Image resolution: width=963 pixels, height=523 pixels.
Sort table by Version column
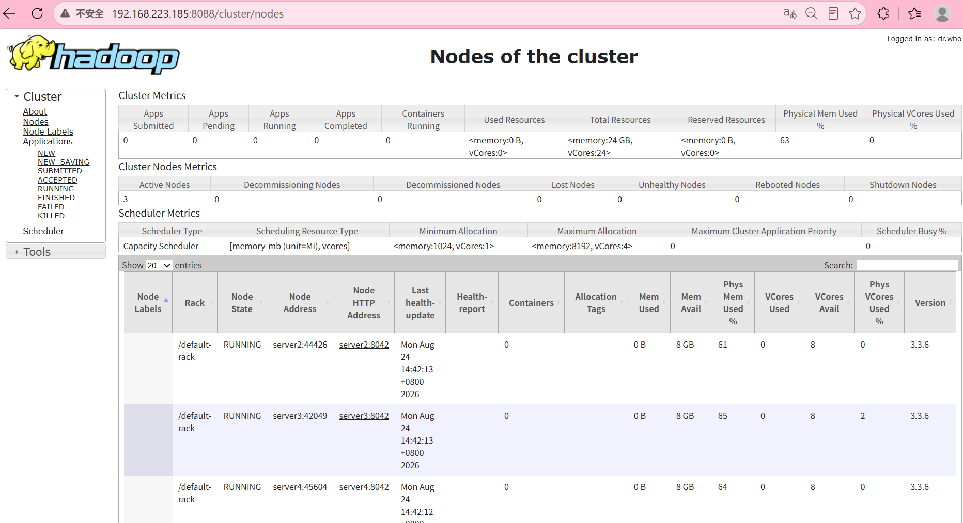930,303
